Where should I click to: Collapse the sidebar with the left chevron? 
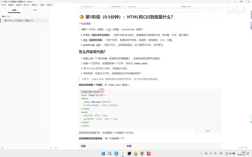(51, 148)
